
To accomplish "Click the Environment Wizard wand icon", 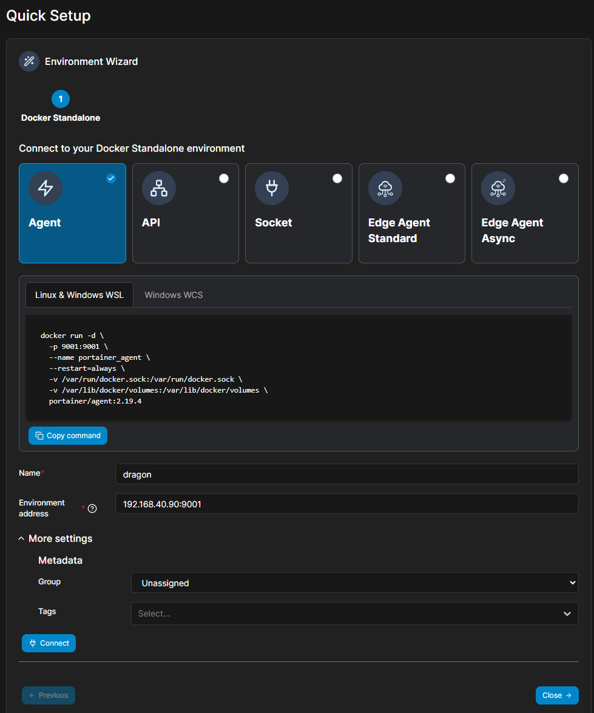I will [29, 61].
